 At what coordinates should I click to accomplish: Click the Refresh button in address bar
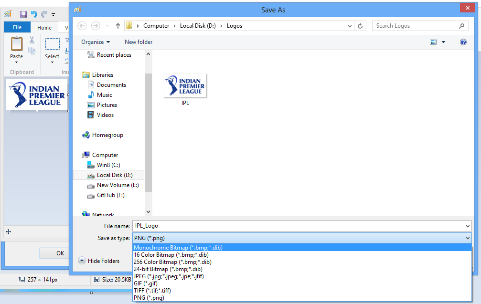coord(361,26)
